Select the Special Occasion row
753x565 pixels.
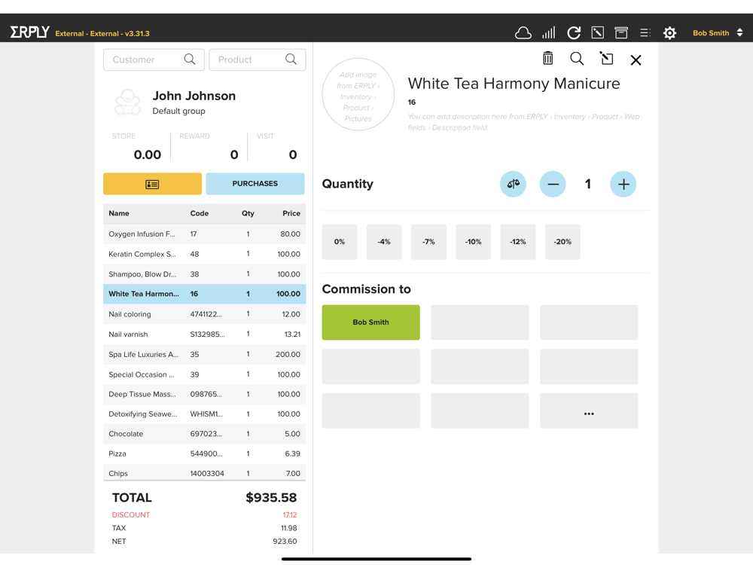tap(205, 374)
